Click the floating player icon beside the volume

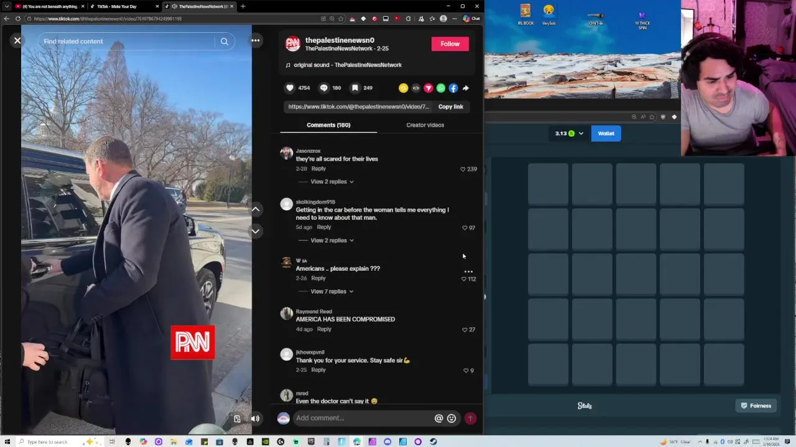coord(237,418)
